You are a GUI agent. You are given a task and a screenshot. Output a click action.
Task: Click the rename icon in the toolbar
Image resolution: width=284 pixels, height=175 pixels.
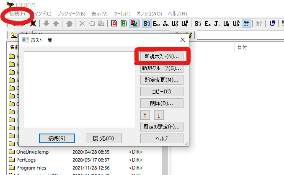coord(92,23)
